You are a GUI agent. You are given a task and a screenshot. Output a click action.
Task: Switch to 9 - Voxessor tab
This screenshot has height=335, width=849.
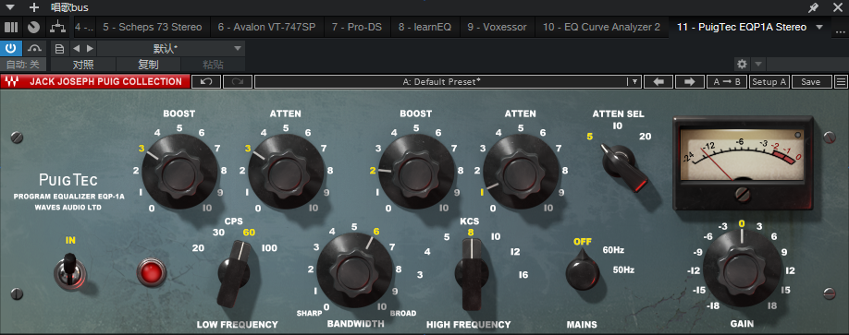497,27
